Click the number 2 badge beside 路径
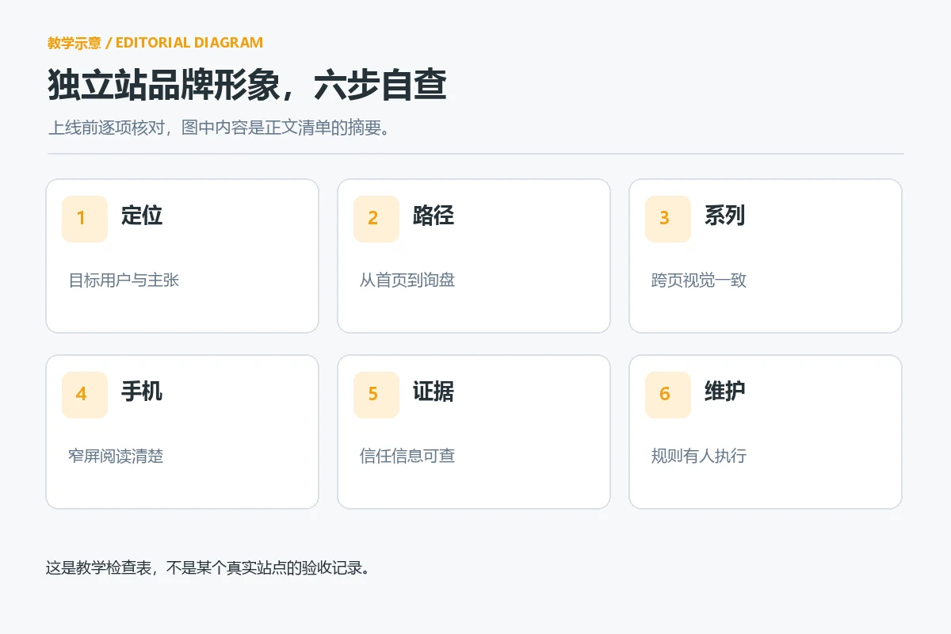Image resolution: width=951 pixels, height=634 pixels. point(376,219)
